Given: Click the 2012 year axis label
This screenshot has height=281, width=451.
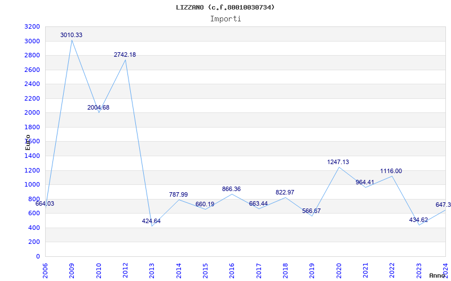Looking at the screenshot, I should [125, 271].
